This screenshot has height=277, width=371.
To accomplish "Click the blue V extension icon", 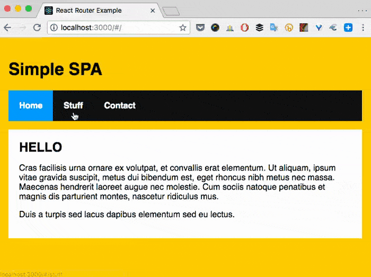I will coord(319,28).
